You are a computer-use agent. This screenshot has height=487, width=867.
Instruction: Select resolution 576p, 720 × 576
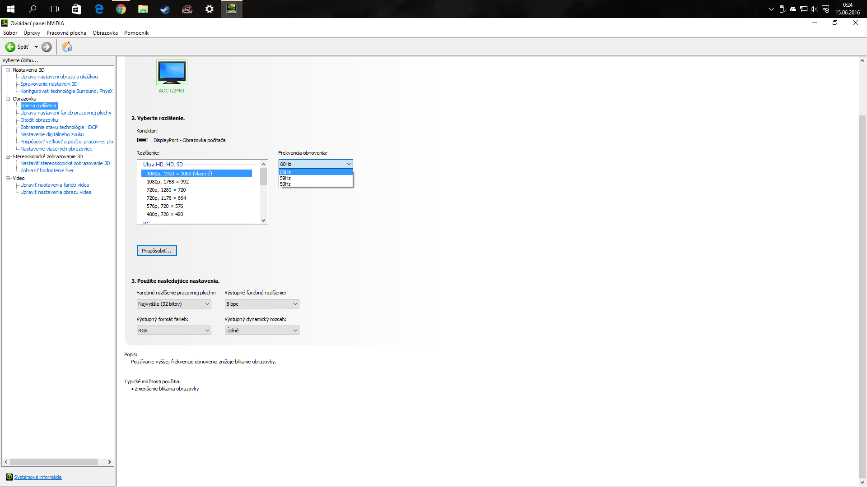[196, 206]
